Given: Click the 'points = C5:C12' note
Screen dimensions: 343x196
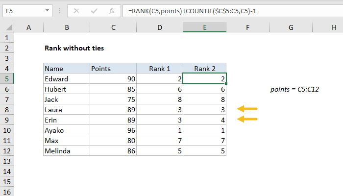Looking at the screenshot, I should coord(294,89).
